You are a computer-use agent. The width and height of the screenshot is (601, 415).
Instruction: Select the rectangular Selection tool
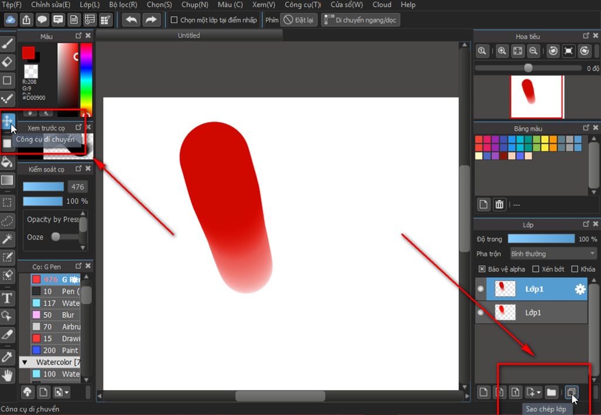[x=7, y=203]
